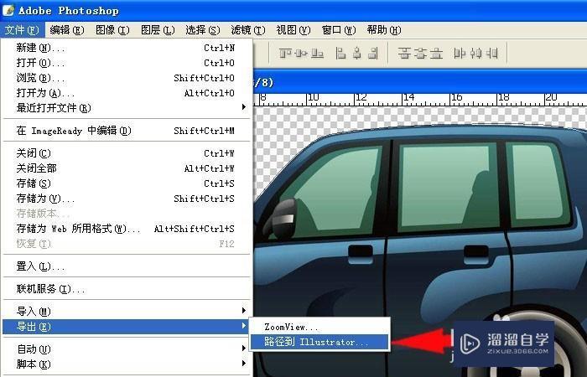Viewport: 587px width, 377px height.
Task: Click the Align top edges icon
Action: coord(285,54)
